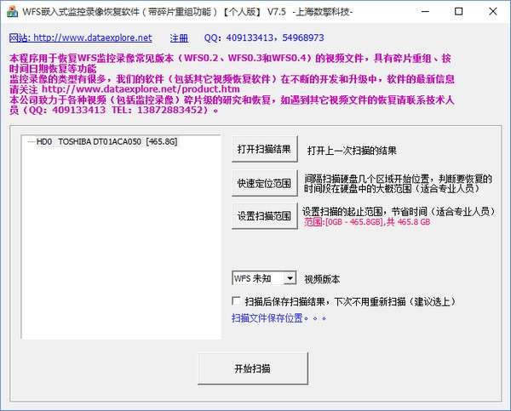Click the 打开扫描结果 button
Screen dimensions: 511x411
point(265,149)
